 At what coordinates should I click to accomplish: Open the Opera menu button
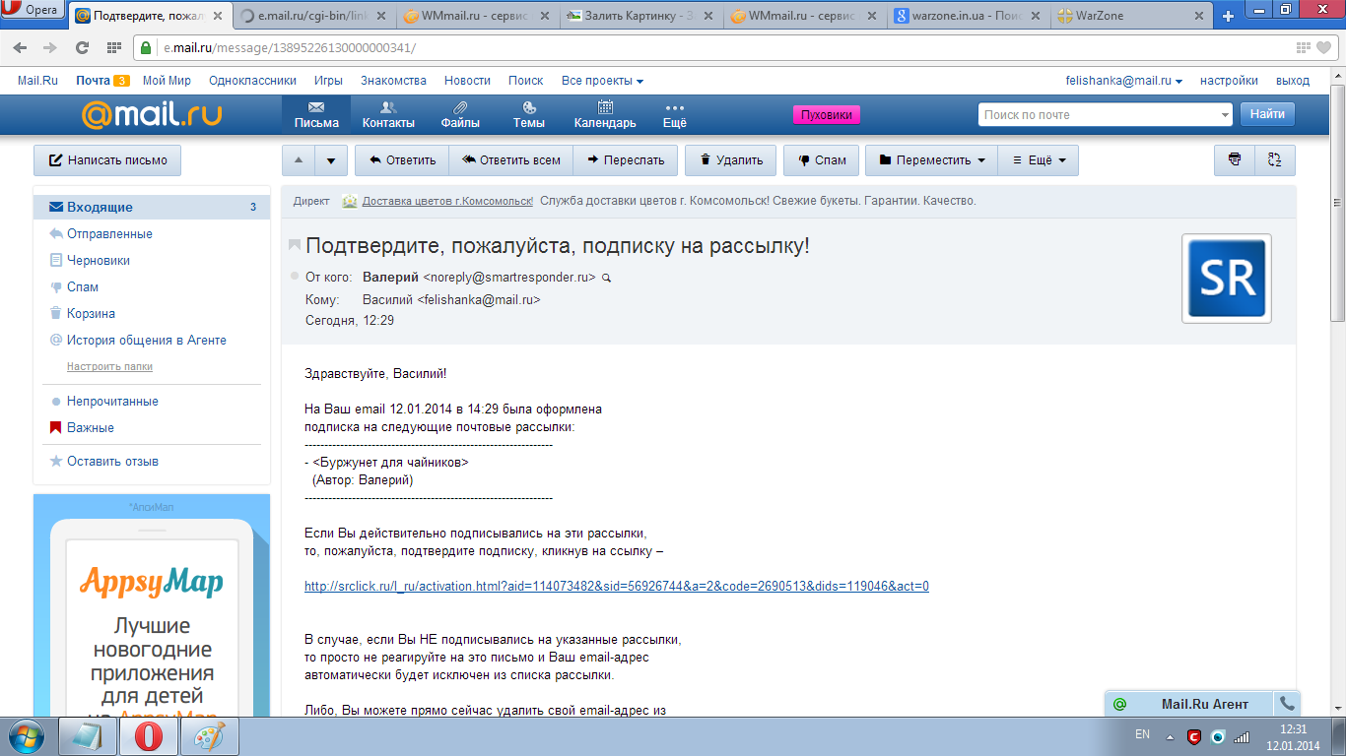pos(33,11)
